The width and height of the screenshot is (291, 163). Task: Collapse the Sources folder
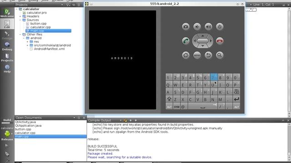click(x=20, y=20)
